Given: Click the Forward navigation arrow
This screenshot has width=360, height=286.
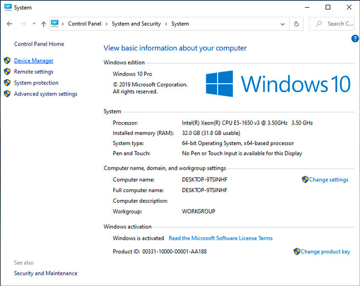Looking at the screenshot, I should coord(23,23).
